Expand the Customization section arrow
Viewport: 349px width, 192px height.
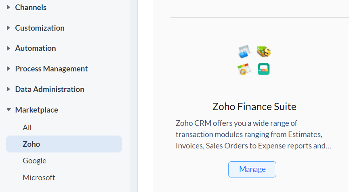pos(8,28)
